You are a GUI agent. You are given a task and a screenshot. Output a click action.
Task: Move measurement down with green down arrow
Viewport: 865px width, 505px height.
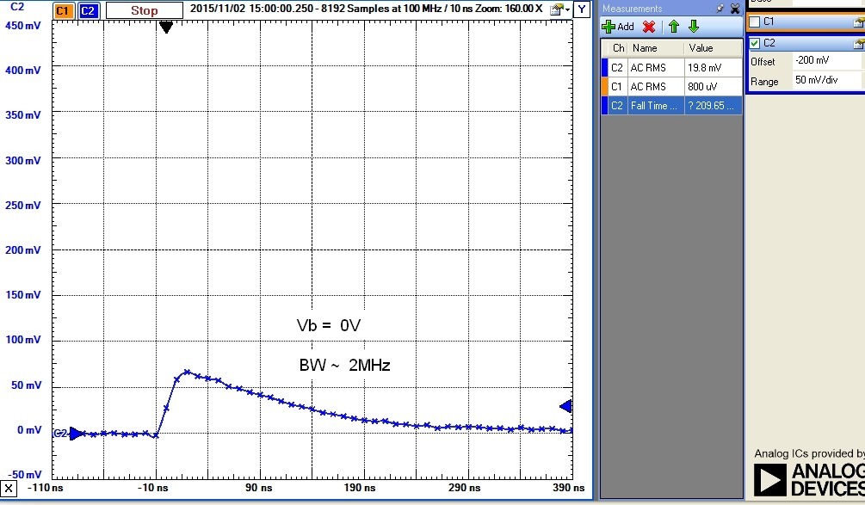pos(694,27)
